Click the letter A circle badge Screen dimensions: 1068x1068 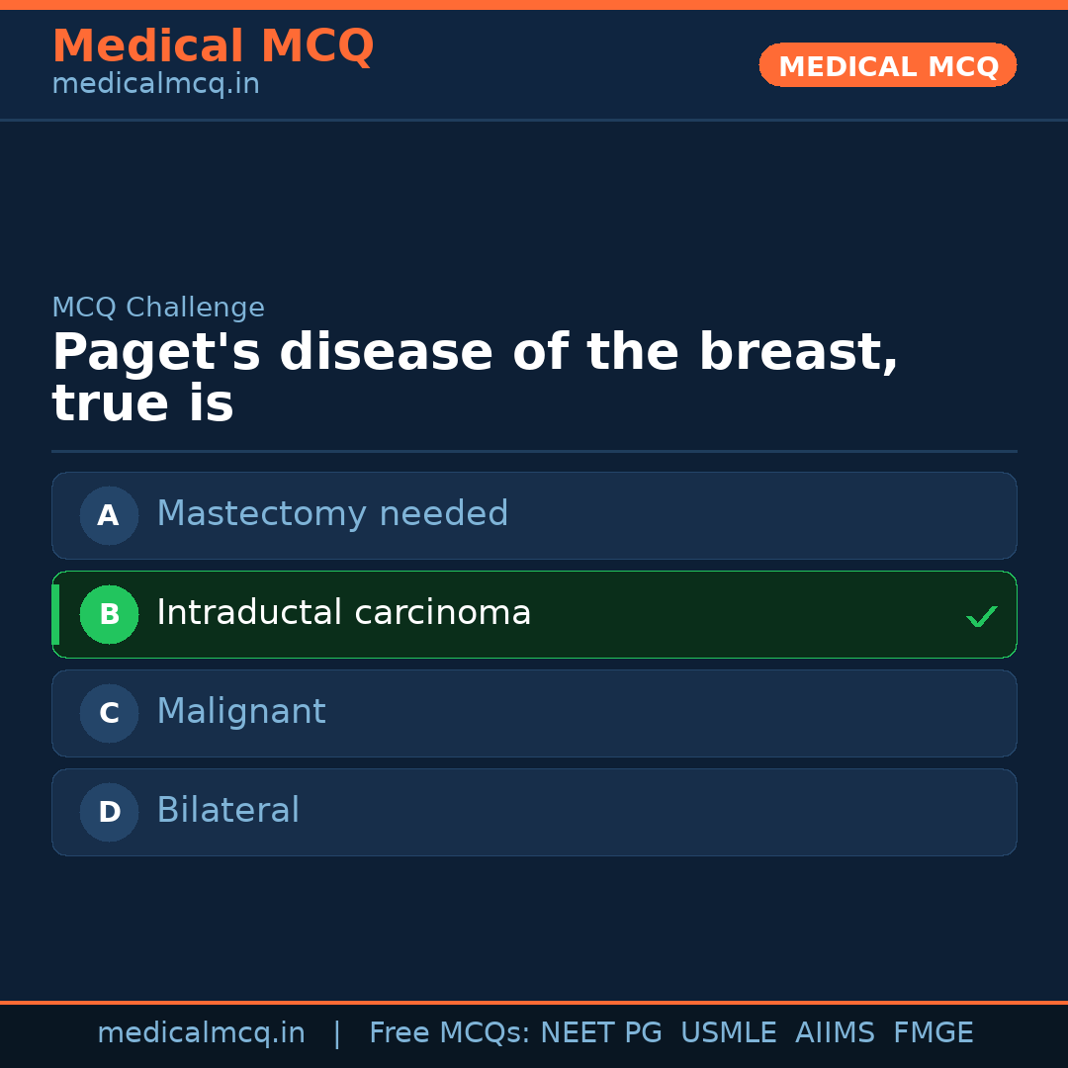(x=109, y=515)
